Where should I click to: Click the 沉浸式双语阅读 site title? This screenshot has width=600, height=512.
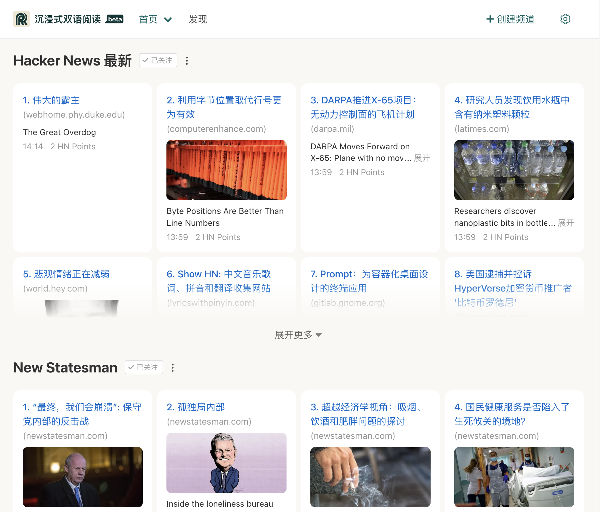tap(68, 19)
